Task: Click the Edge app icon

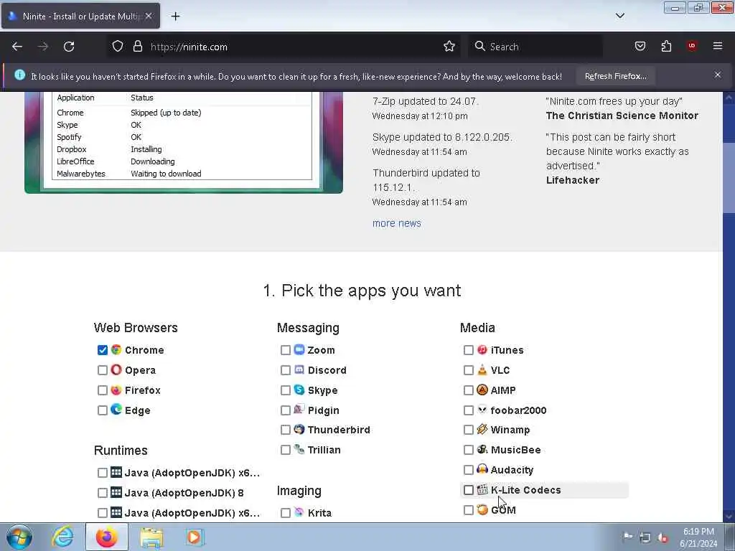Action: click(x=116, y=410)
